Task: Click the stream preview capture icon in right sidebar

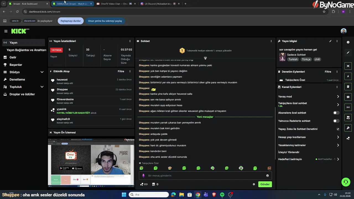Action: (x=348, y=66)
